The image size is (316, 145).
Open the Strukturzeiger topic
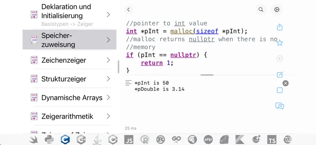pos(70,79)
